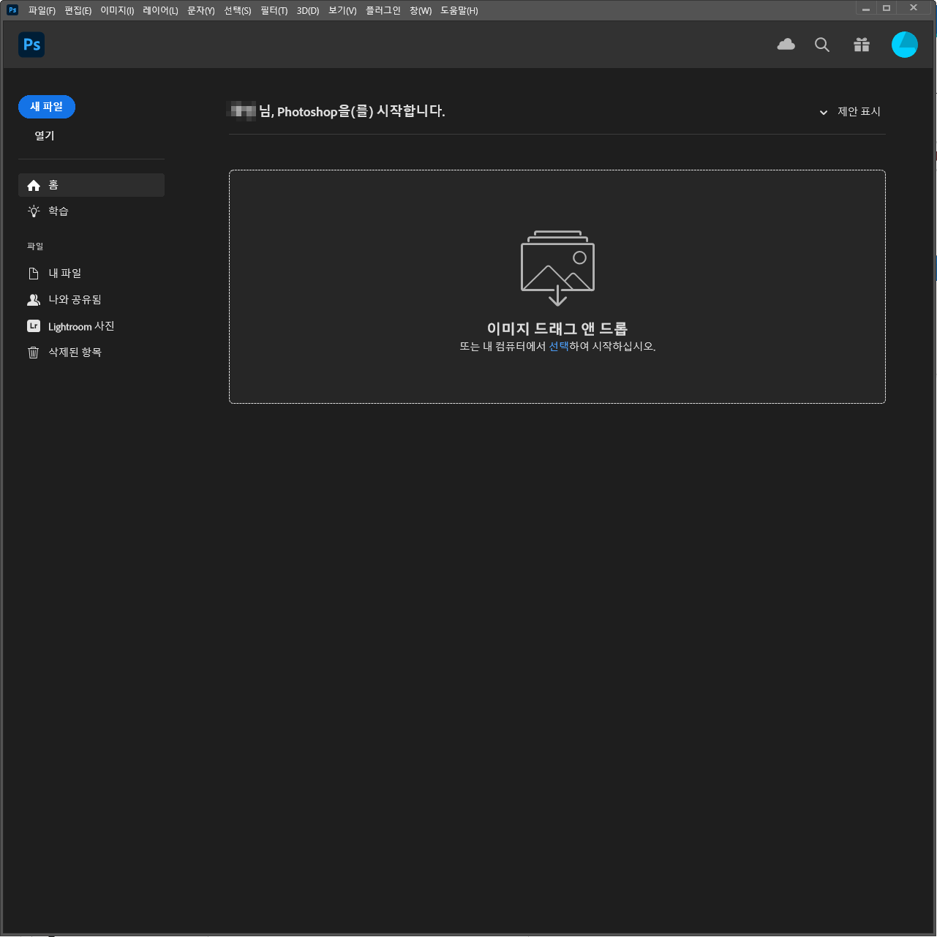This screenshot has height=937, width=937.
Task: Open 내 파일 in sidebar
Action: click(91, 274)
